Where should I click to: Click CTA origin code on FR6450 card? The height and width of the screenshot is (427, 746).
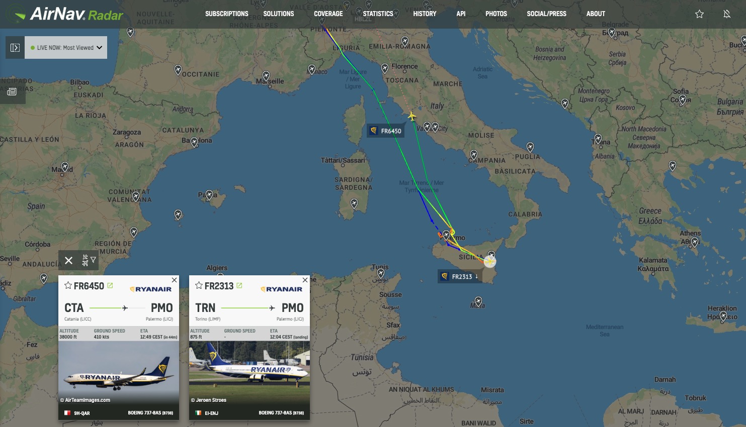(74, 308)
